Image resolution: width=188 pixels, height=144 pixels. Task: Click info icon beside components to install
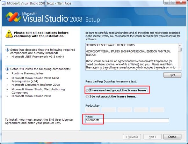tap(7, 69)
